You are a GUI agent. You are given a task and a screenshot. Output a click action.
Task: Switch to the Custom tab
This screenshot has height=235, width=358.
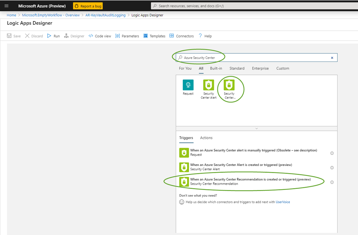[x=283, y=68]
